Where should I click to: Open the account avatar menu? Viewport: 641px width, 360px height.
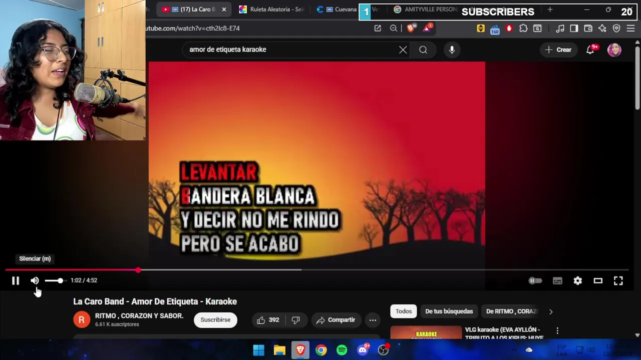[614, 49]
